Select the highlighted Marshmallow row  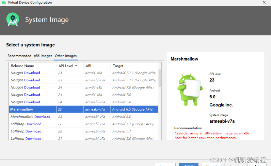point(84,109)
